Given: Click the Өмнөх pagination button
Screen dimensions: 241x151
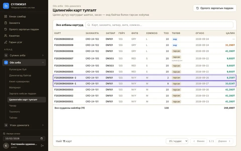Looking at the screenshot, I should click(x=199, y=141).
